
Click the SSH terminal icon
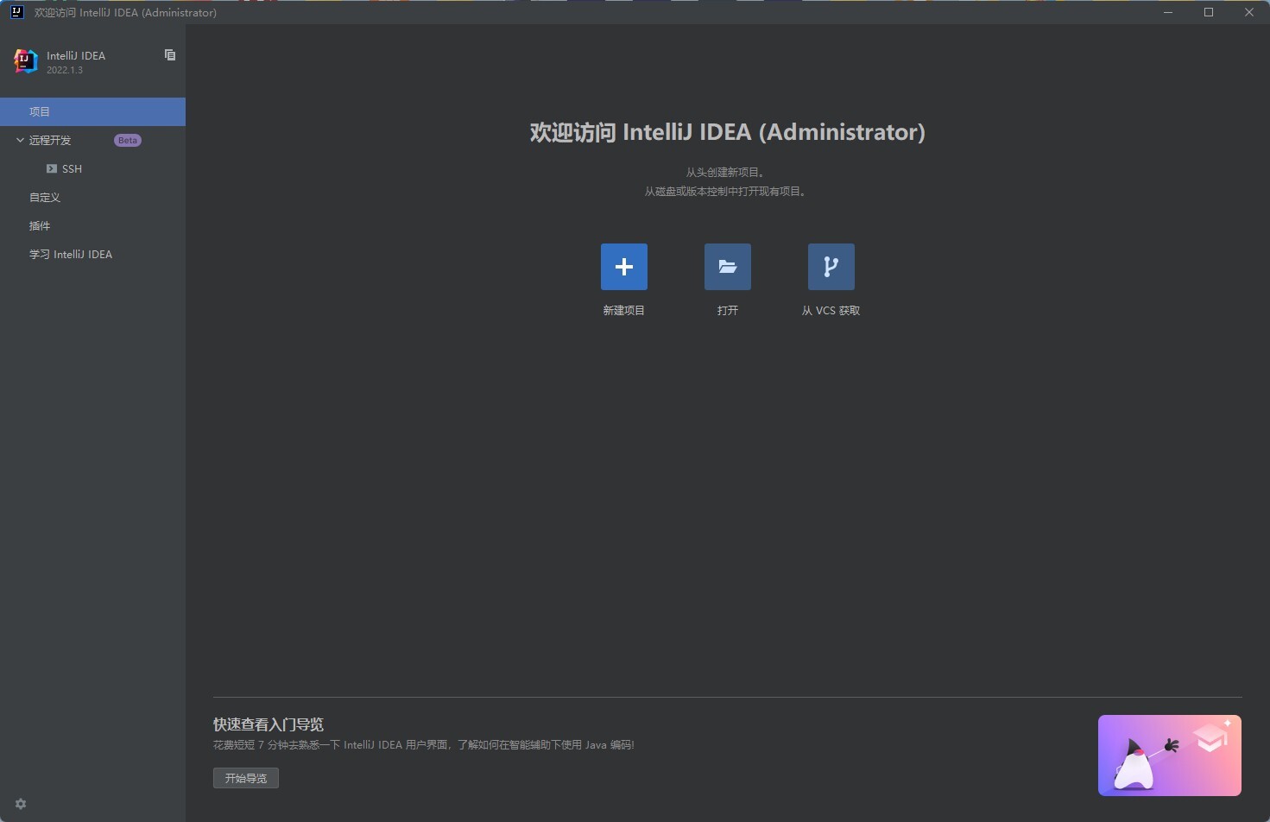(x=52, y=168)
